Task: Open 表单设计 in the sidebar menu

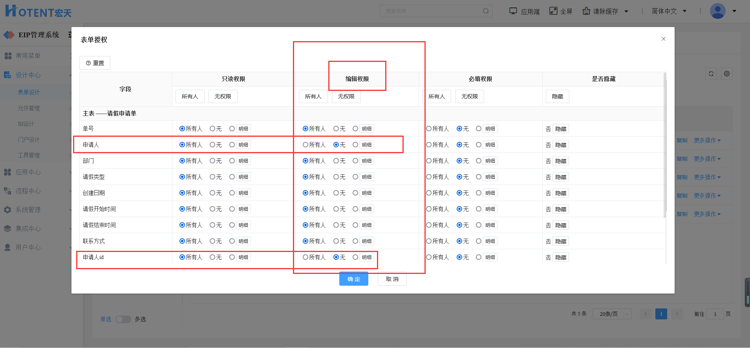Action: (x=29, y=92)
